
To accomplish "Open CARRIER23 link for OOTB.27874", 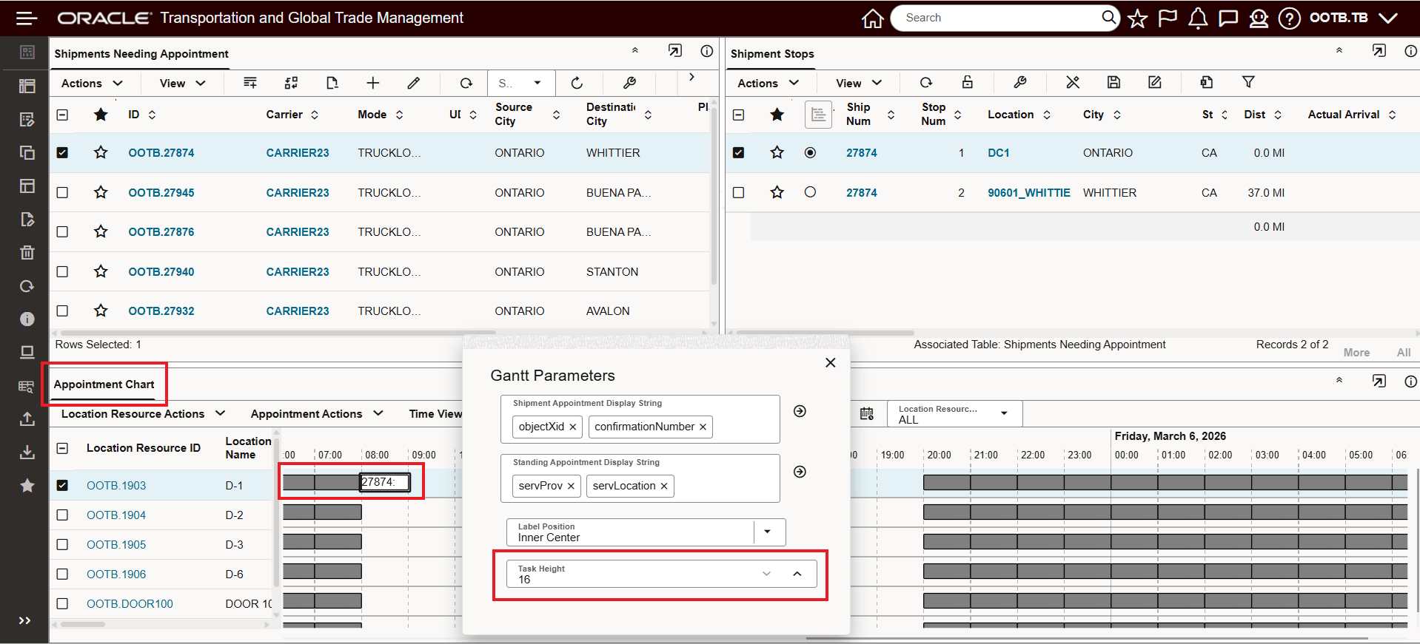I will click(298, 153).
